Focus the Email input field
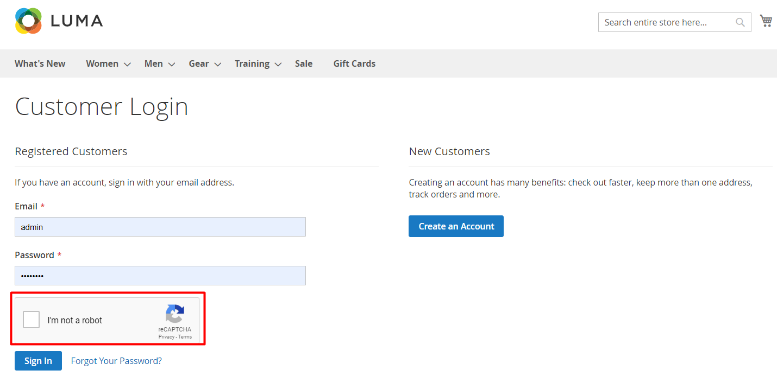 160,227
